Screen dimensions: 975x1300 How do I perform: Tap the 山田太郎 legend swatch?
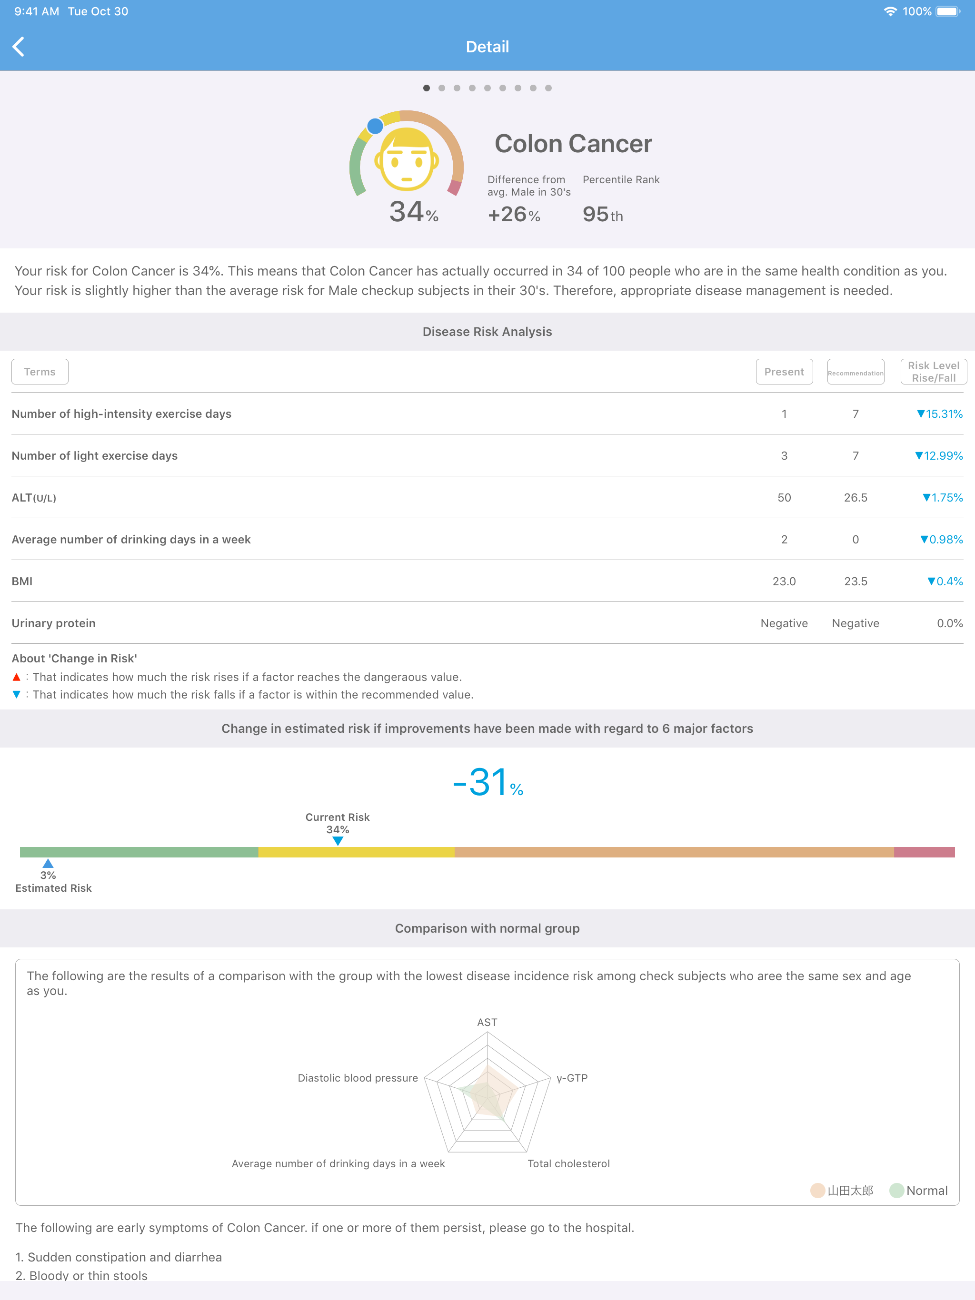[817, 1190]
